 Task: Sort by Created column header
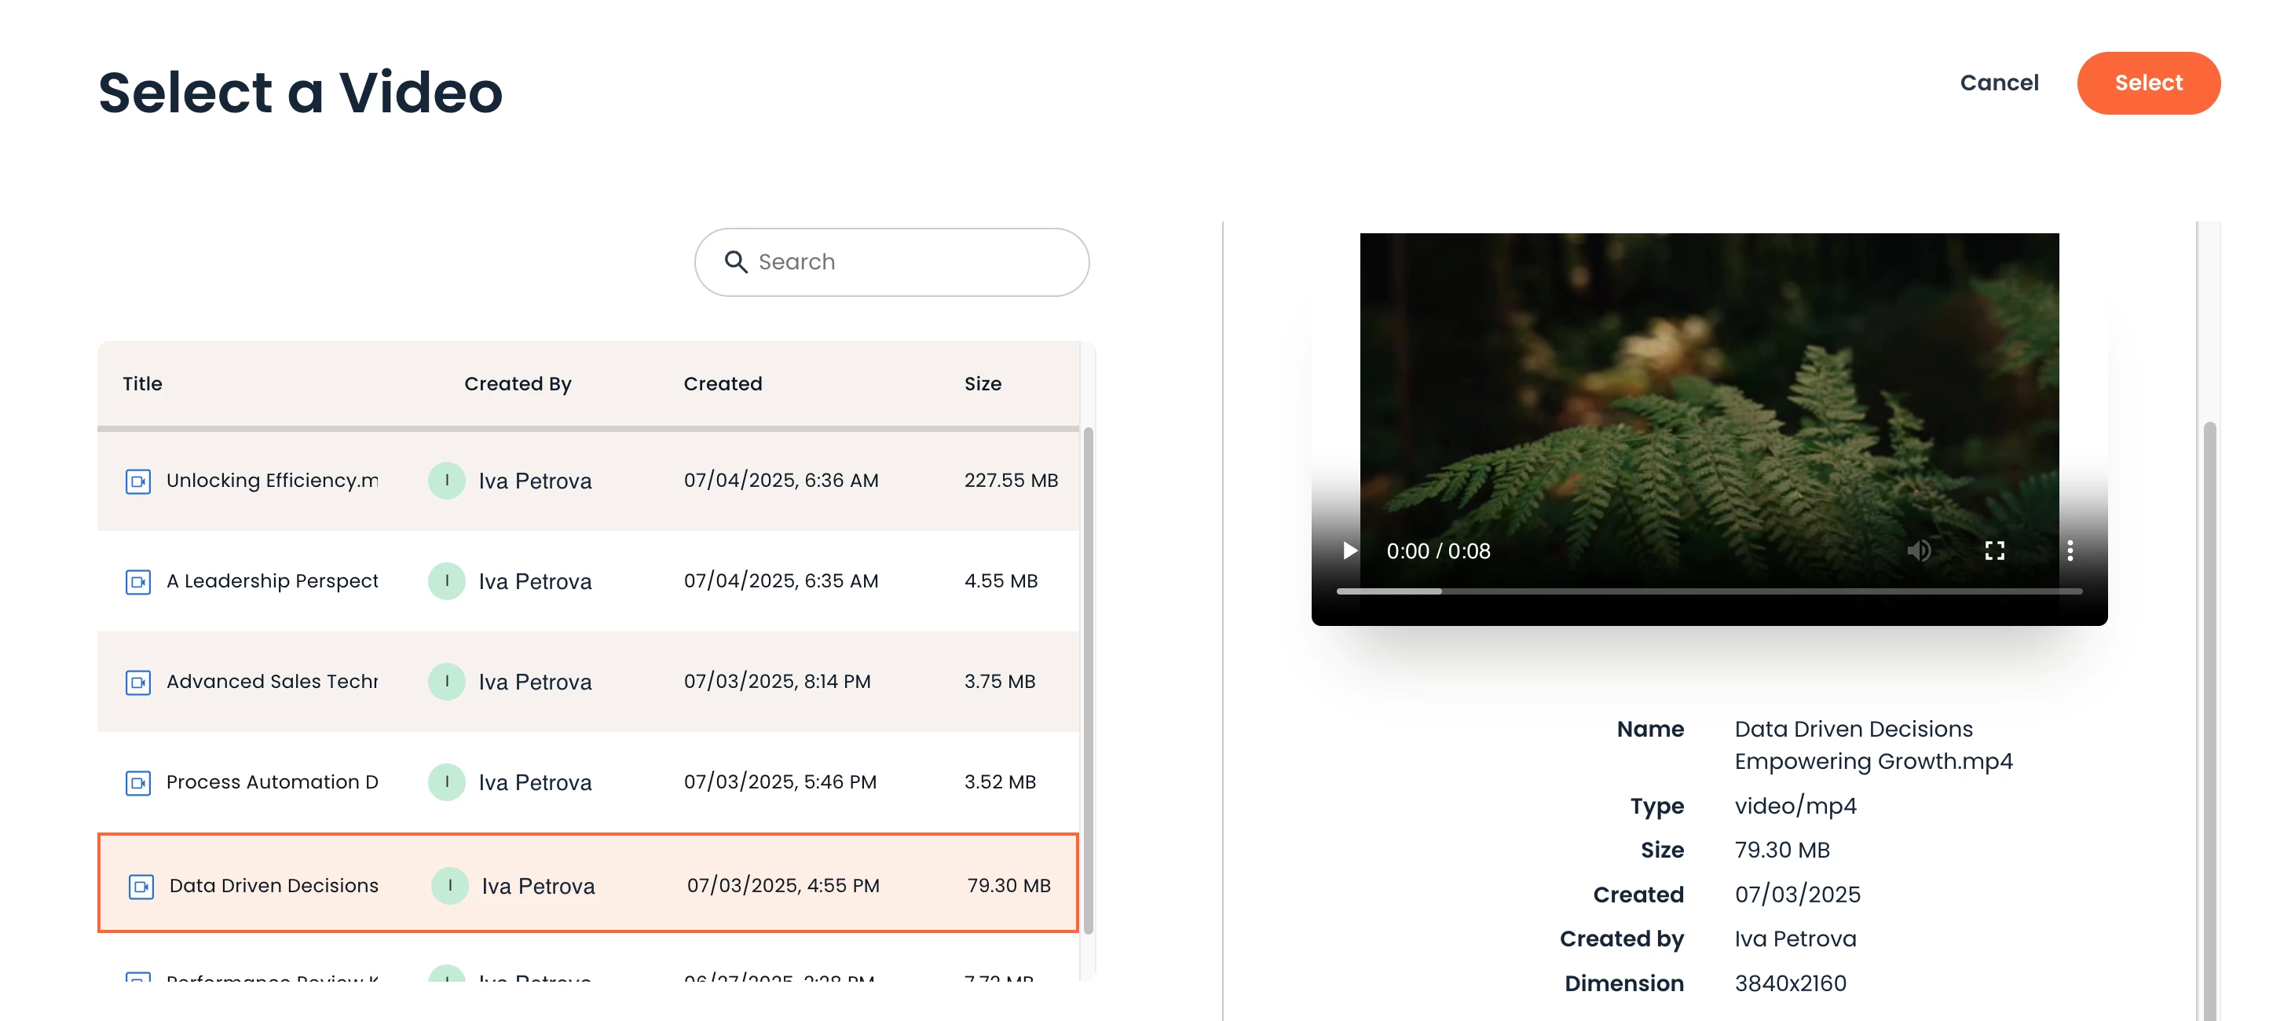click(x=723, y=384)
